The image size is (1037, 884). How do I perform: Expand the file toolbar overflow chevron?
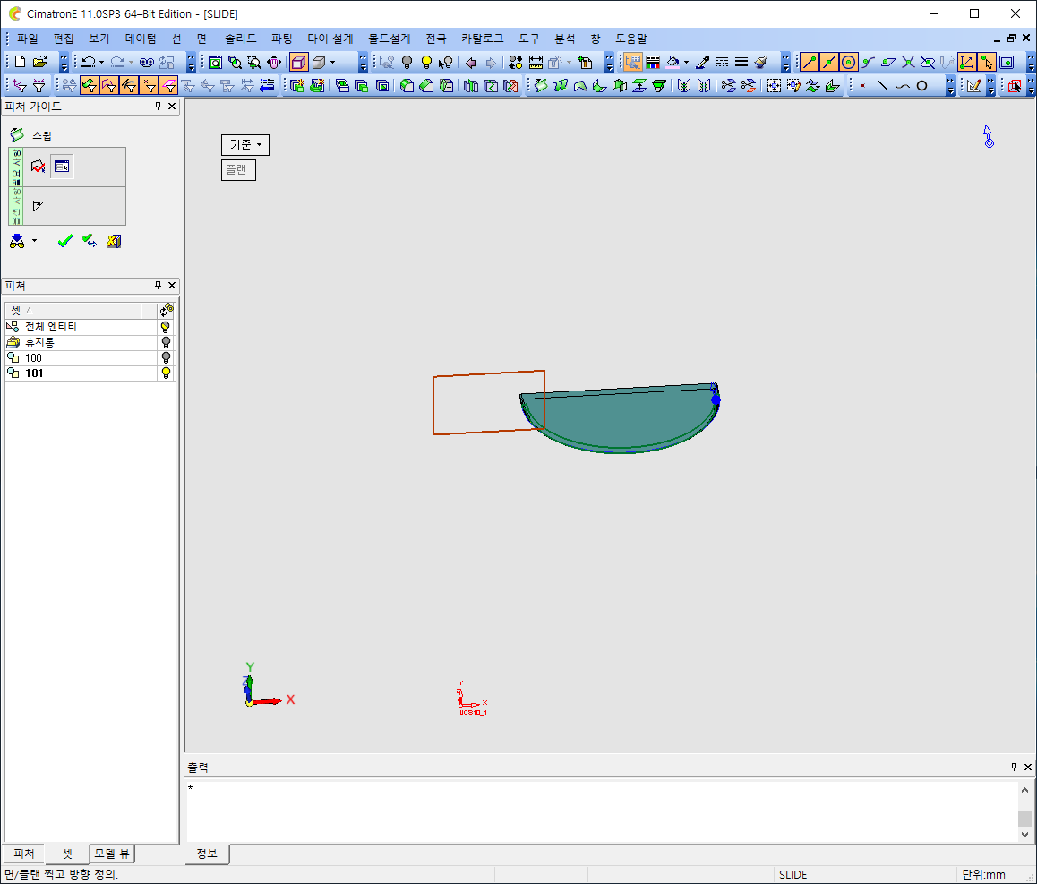point(64,62)
